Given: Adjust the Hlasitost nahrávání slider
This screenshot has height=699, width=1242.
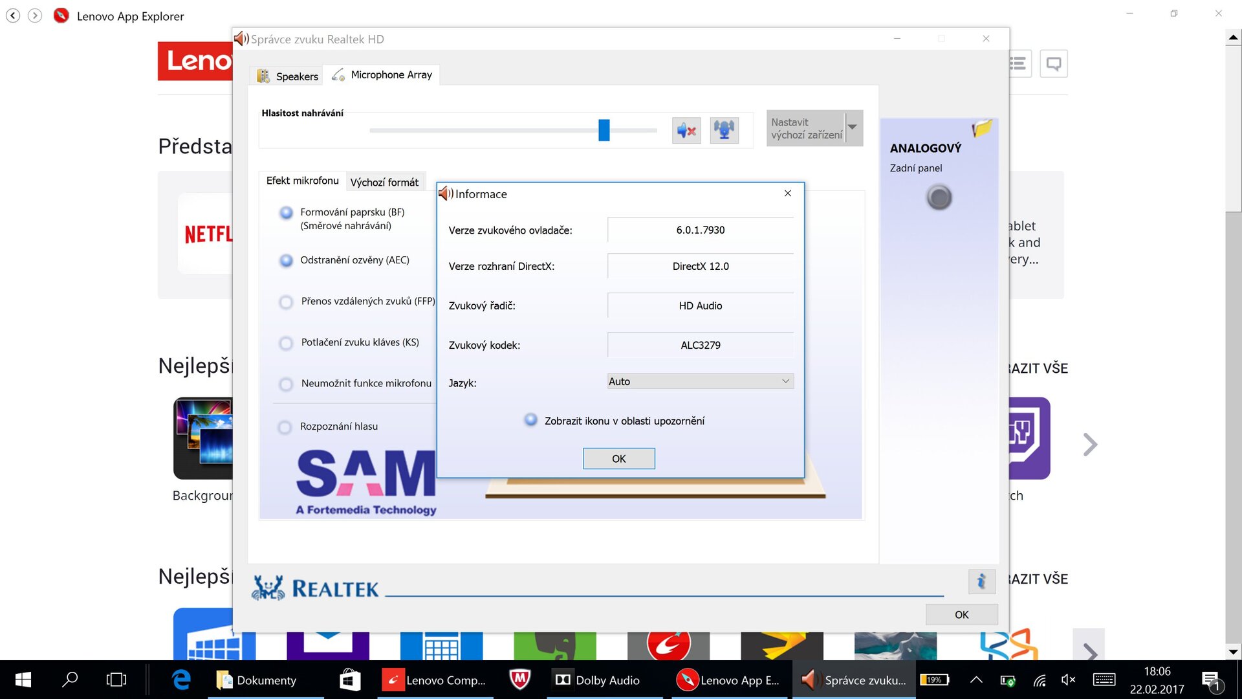Looking at the screenshot, I should pyautogui.click(x=604, y=130).
